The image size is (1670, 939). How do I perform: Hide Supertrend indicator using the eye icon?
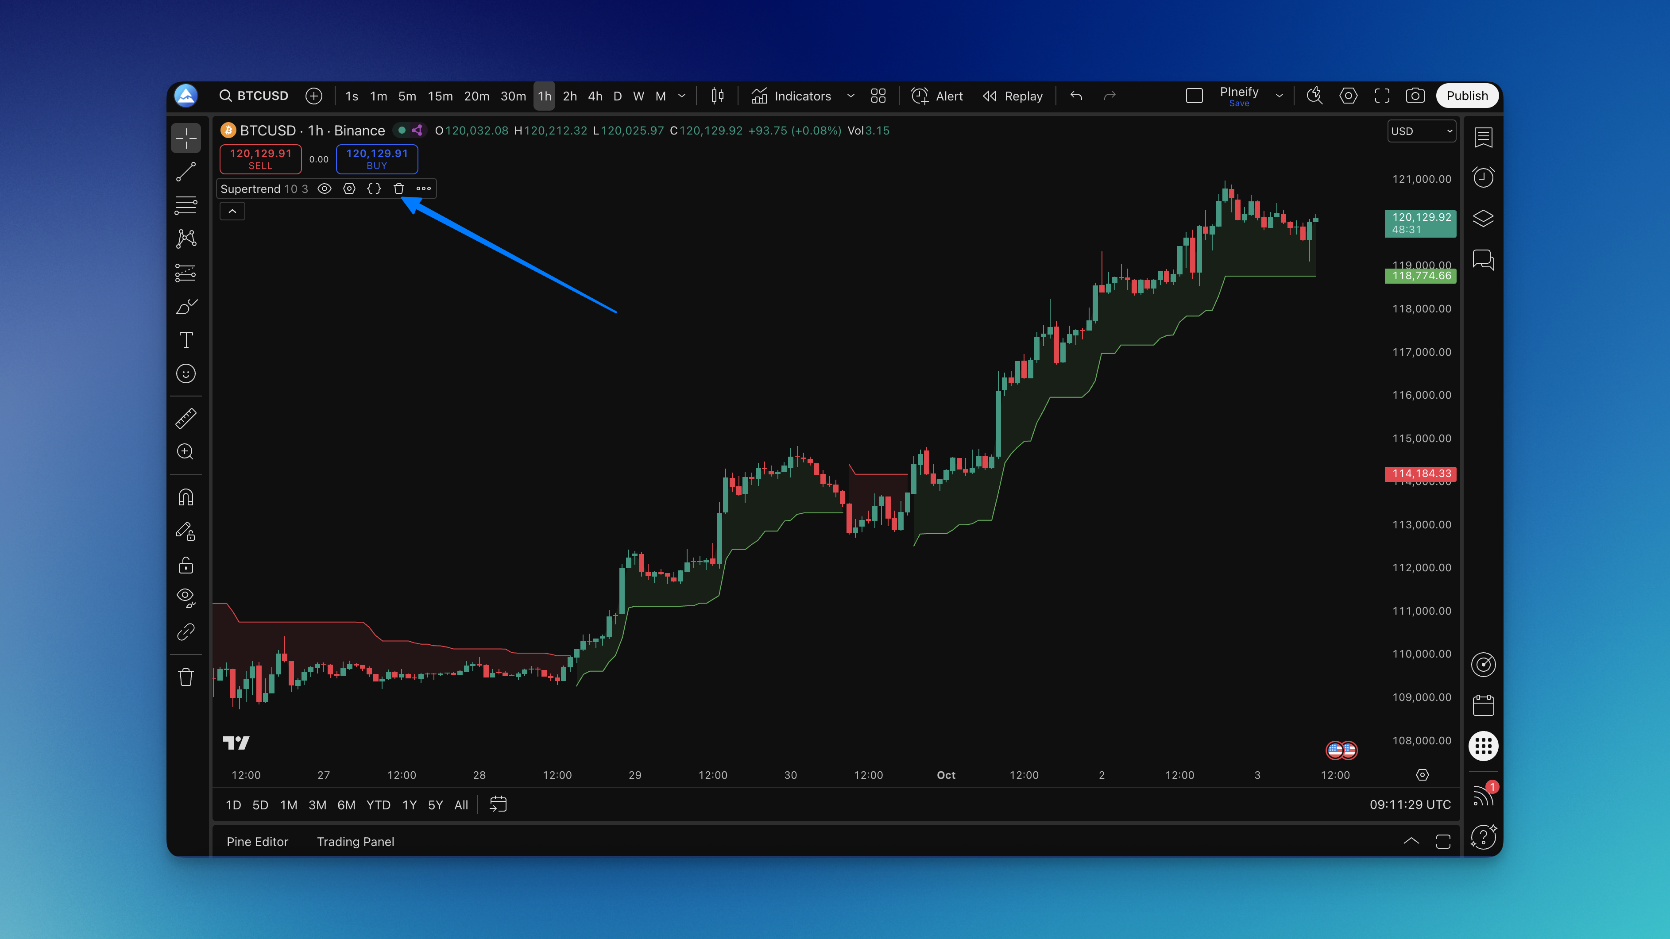point(325,189)
